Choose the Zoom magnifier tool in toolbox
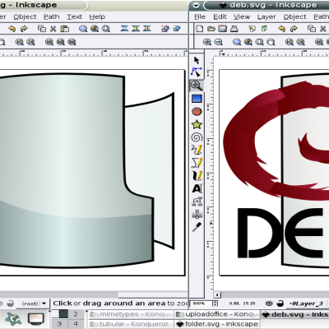This screenshot has height=329, width=329. (x=197, y=86)
